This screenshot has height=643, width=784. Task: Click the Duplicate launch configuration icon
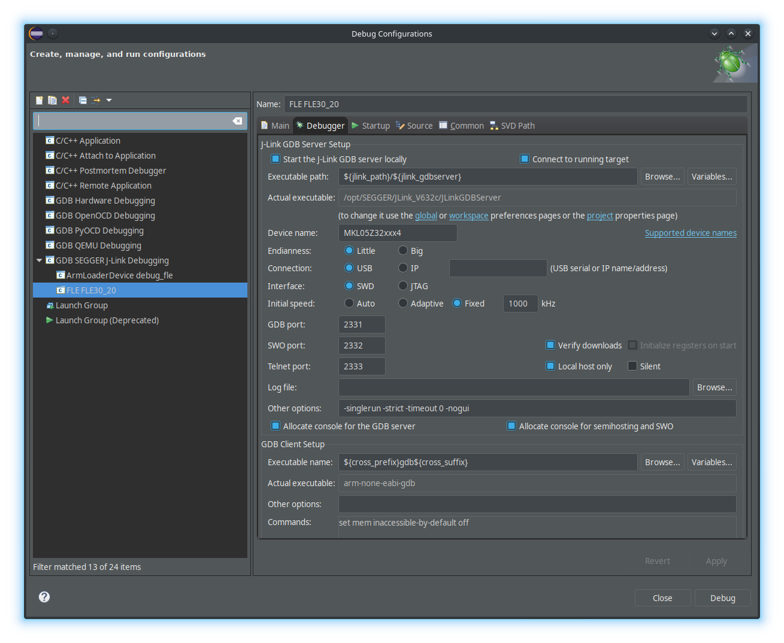coord(52,101)
